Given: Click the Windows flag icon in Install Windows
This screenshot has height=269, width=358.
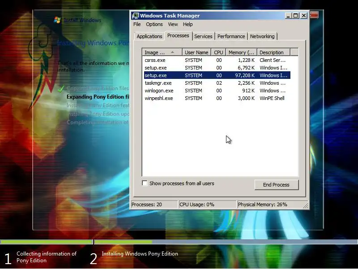Looking at the screenshot, I should click(x=57, y=20).
